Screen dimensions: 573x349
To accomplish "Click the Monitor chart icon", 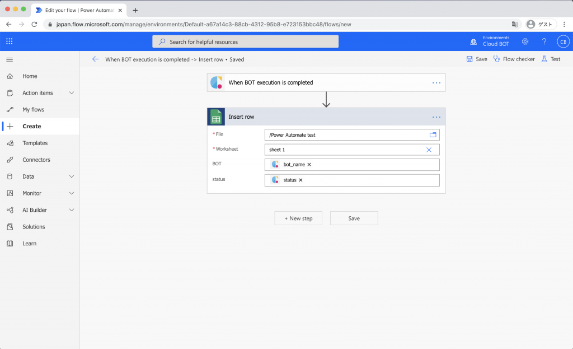I will [10, 193].
